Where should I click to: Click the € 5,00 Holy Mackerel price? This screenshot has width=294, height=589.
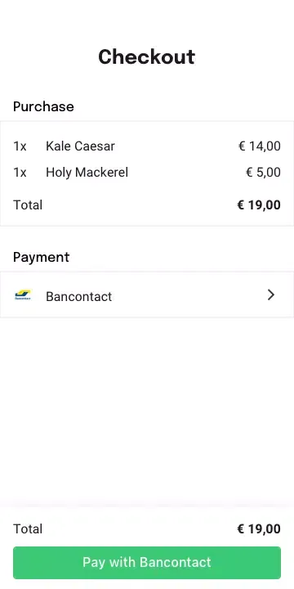263,173
